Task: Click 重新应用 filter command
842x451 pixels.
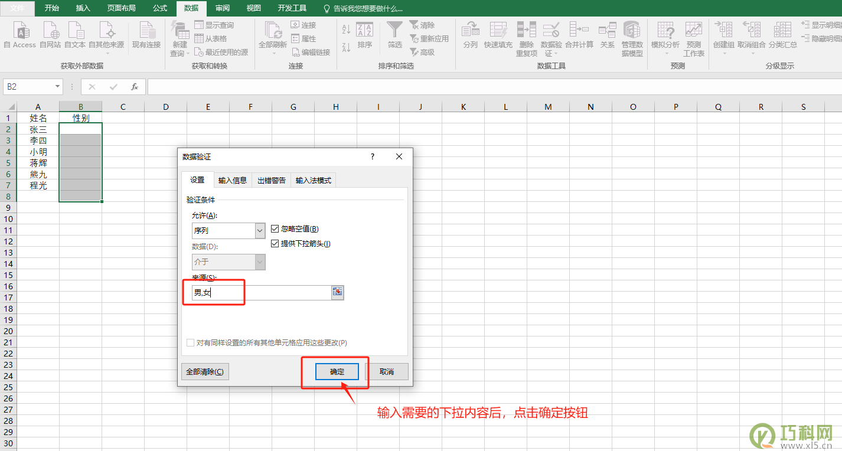Action: coord(429,38)
